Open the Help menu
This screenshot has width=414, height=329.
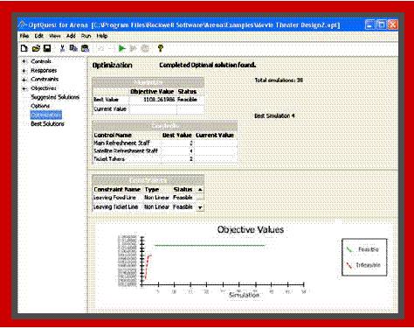(102, 36)
